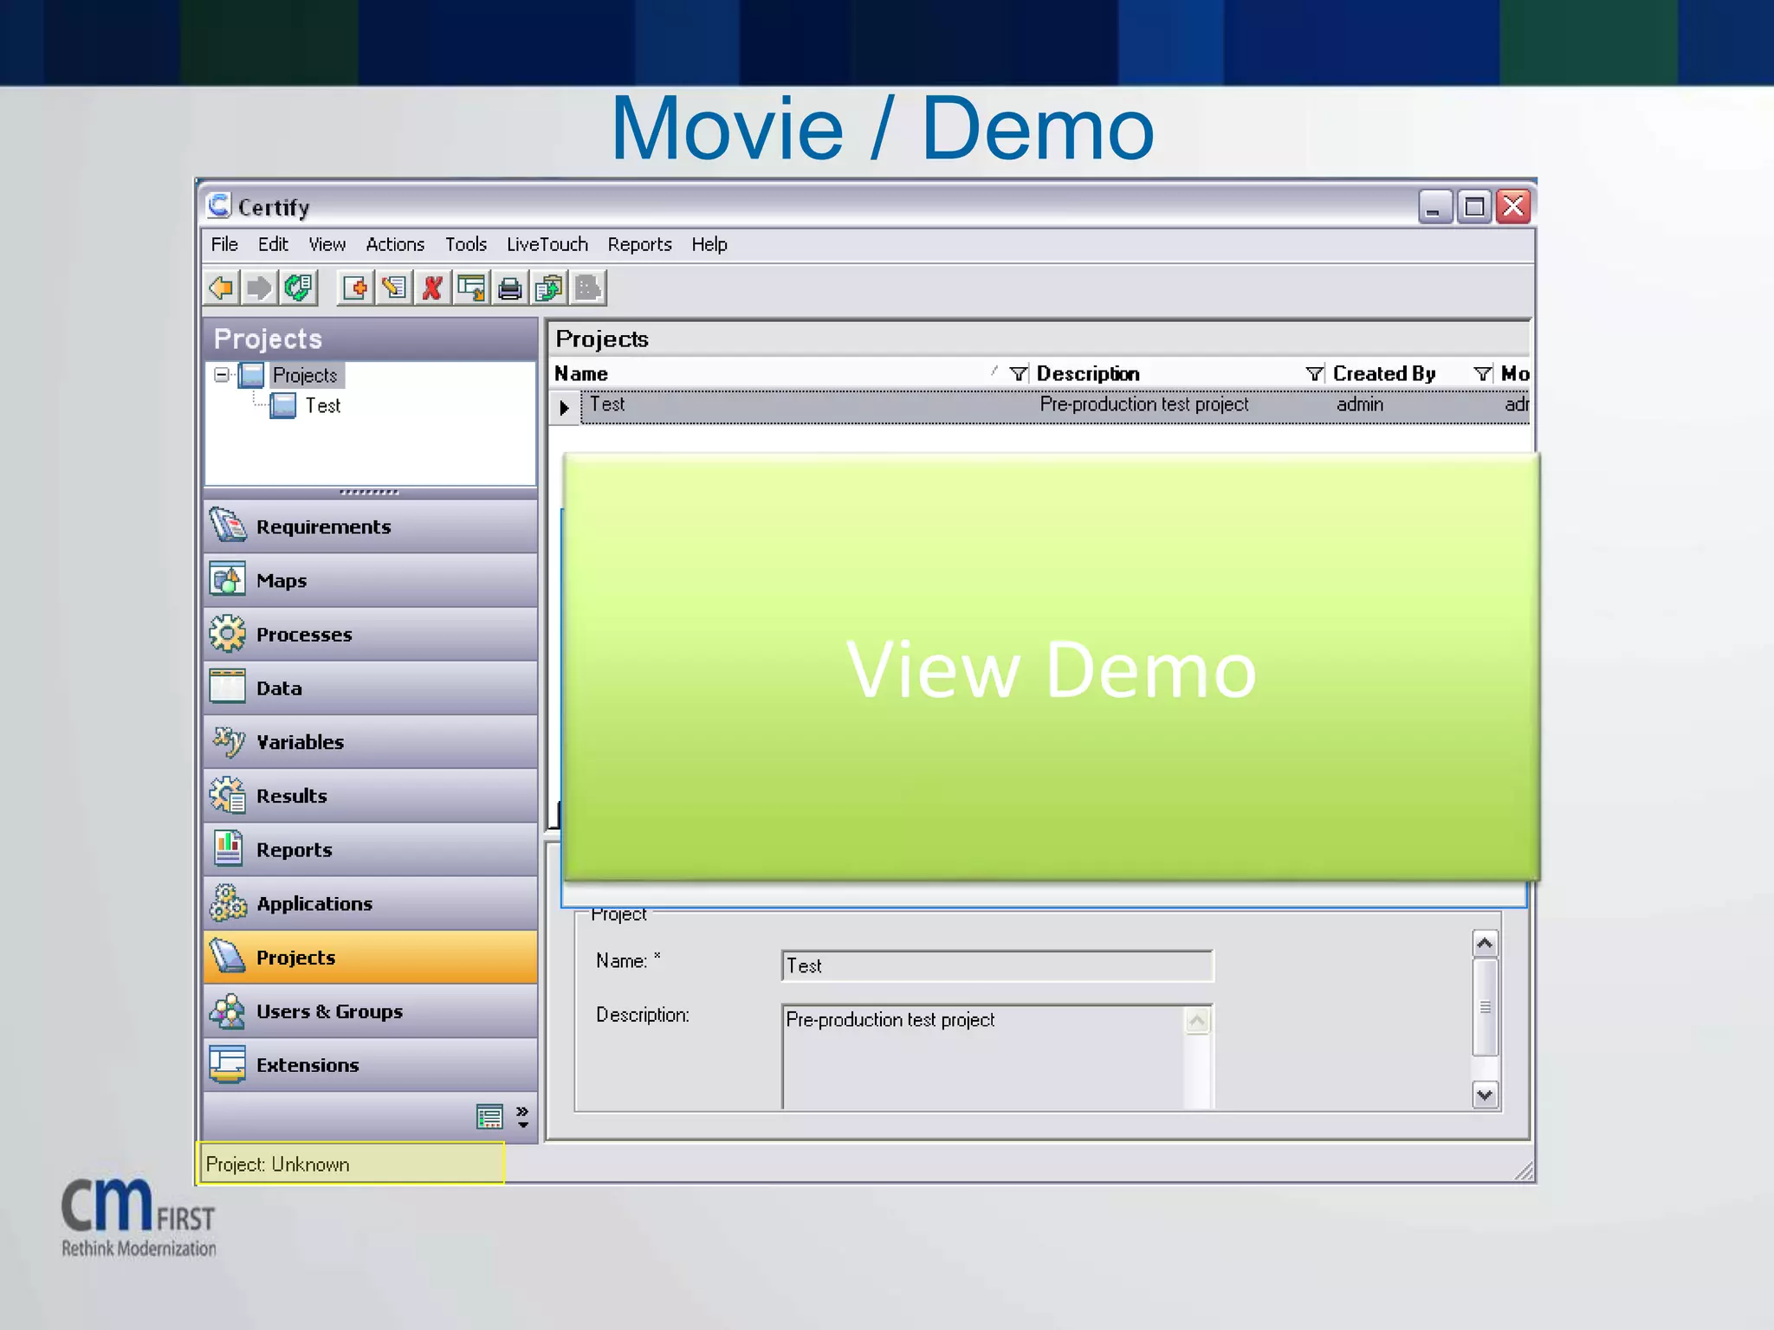Open the Users & Groups panel
1774x1330 pixels.
[x=370, y=1010]
